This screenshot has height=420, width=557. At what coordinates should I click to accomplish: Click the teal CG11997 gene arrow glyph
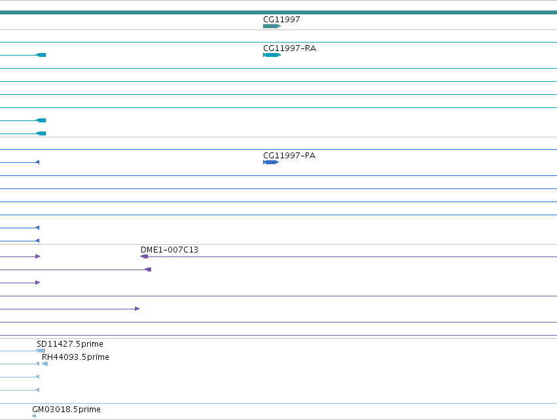[272, 26]
